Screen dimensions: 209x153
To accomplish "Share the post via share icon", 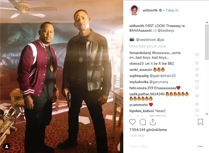I will point(153,122).
